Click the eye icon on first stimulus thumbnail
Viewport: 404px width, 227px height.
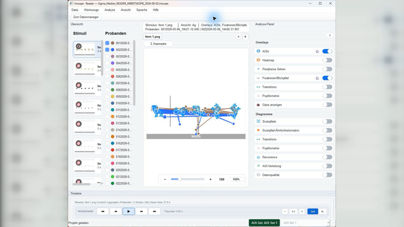(x=79, y=47)
